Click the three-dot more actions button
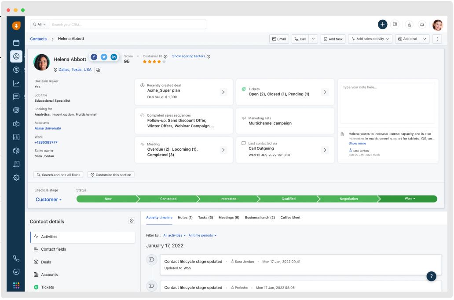The height and width of the screenshot is (300, 454). coord(437,39)
